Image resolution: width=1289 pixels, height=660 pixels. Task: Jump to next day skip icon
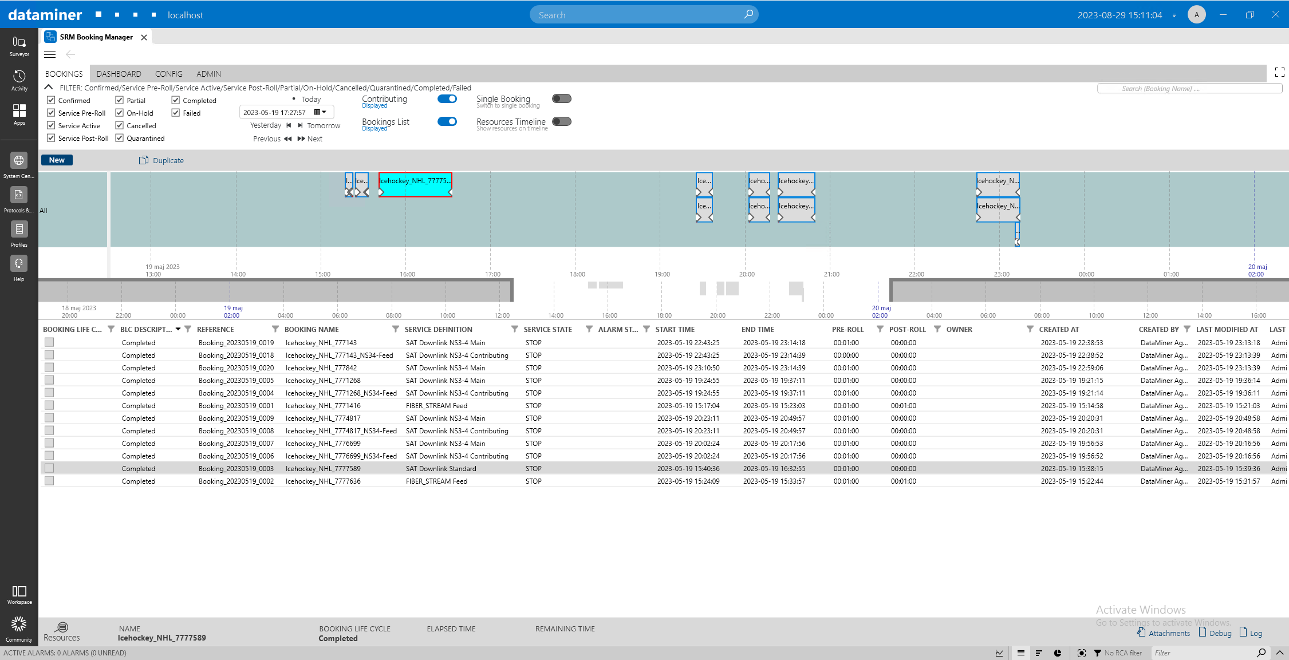click(x=300, y=125)
